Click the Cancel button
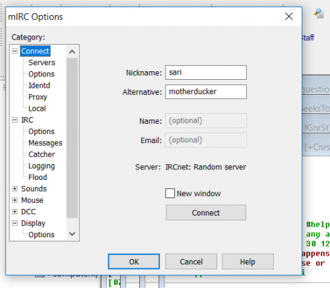The image size is (330, 288). [191, 262]
